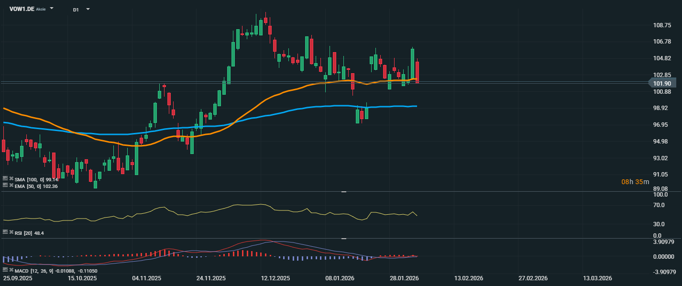Click the D1 timeframe label

[x=76, y=10]
